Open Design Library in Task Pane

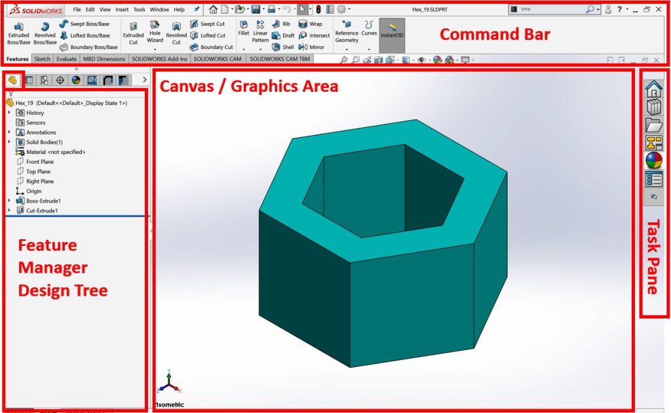point(653,108)
